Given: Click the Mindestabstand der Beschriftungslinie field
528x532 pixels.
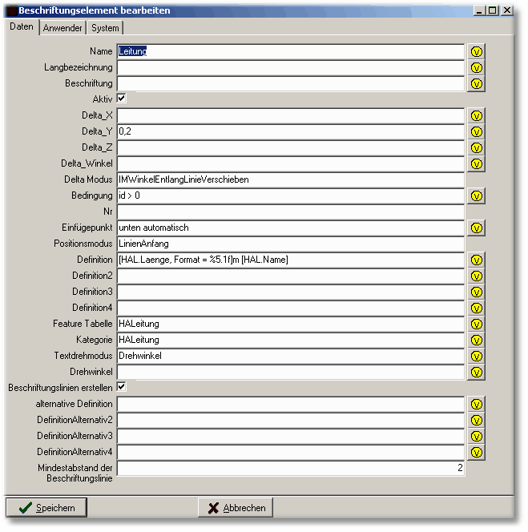Looking at the screenshot, I should (x=290, y=468).
